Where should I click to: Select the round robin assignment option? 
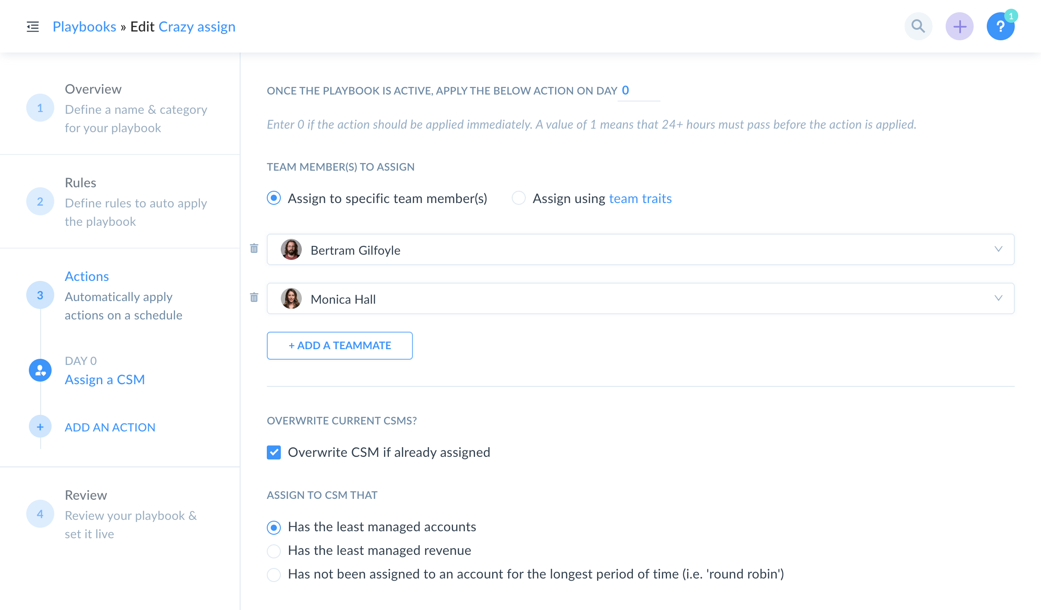tap(274, 574)
